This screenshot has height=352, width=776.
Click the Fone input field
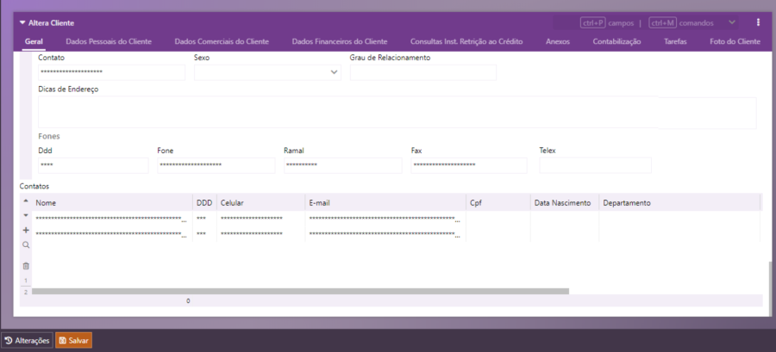pyautogui.click(x=216, y=165)
